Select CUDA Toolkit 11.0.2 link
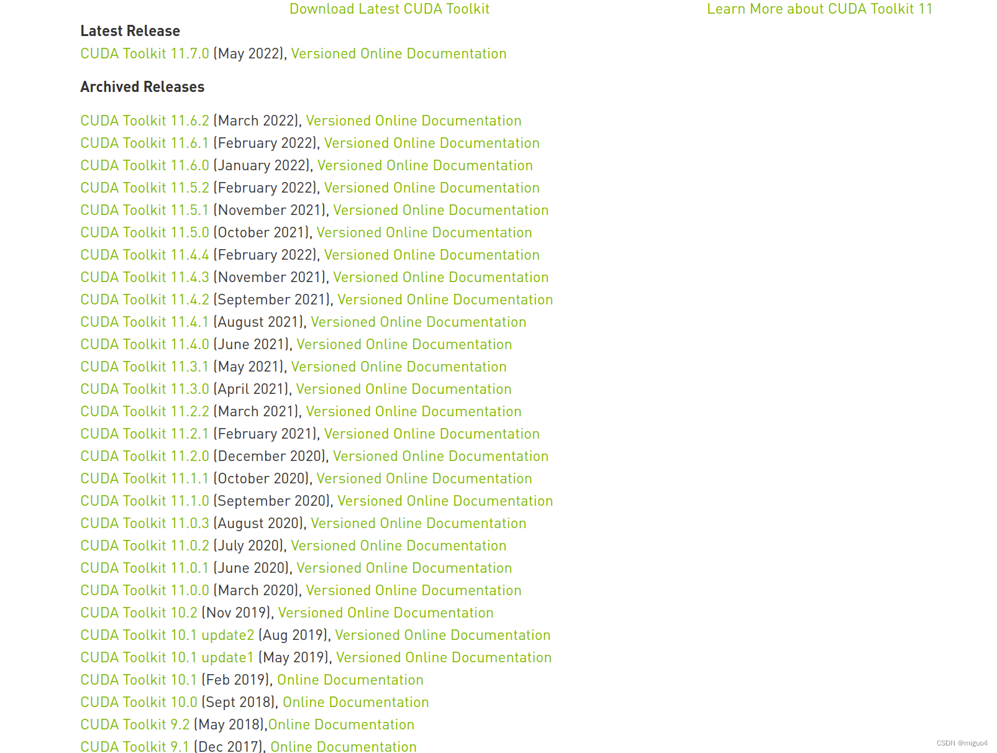The width and height of the screenshot is (997, 753). click(145, 545)
